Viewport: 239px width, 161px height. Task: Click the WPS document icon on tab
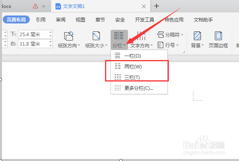[x=58, y=6]
